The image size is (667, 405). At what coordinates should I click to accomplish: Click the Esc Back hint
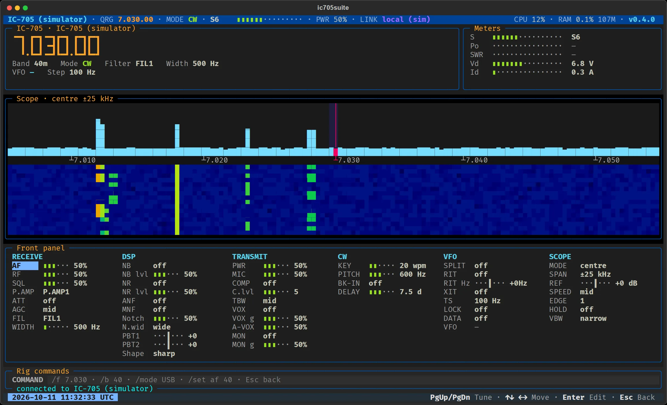point(637,397)
